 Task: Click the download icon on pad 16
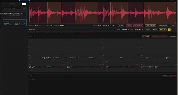point(144,71)
